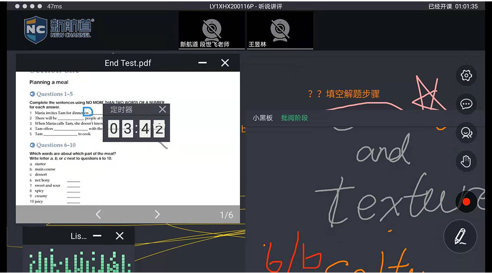Open the settings gear icon
Screen dimensions: 492x273
tap(466, 75)
